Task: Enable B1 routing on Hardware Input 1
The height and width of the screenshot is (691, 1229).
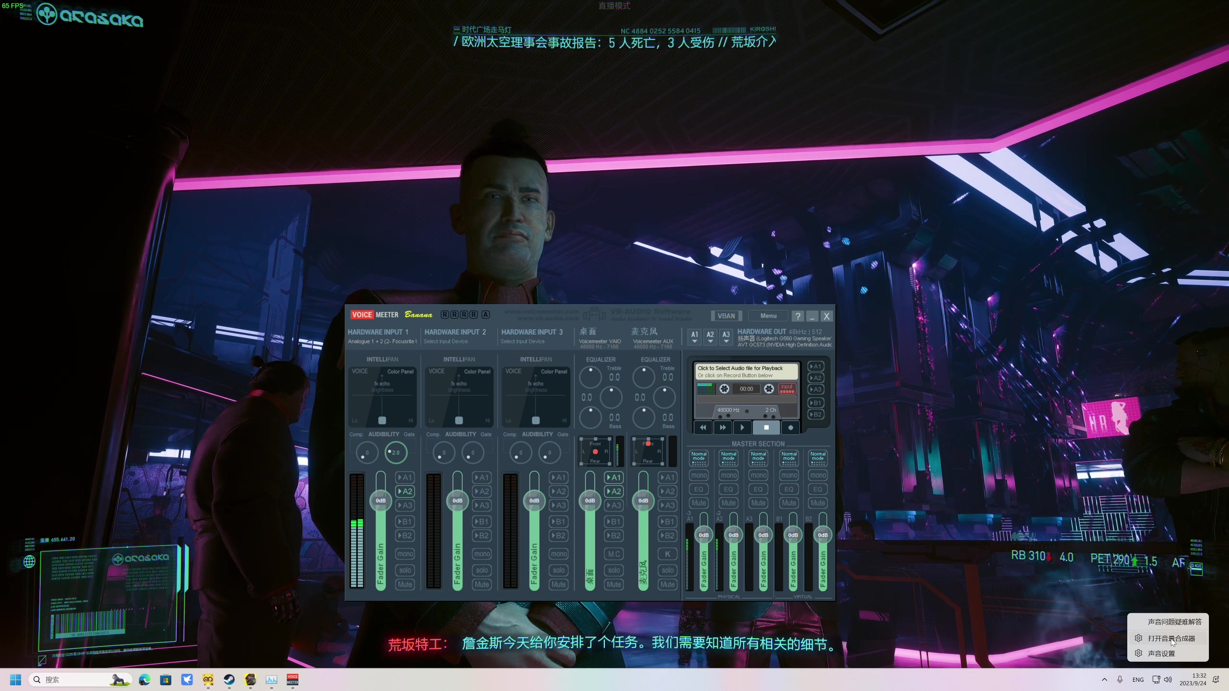Action: 405,522
